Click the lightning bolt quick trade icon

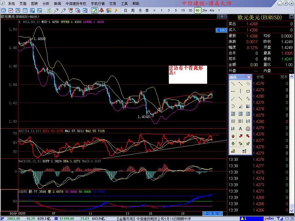click(x=116, y=10)
